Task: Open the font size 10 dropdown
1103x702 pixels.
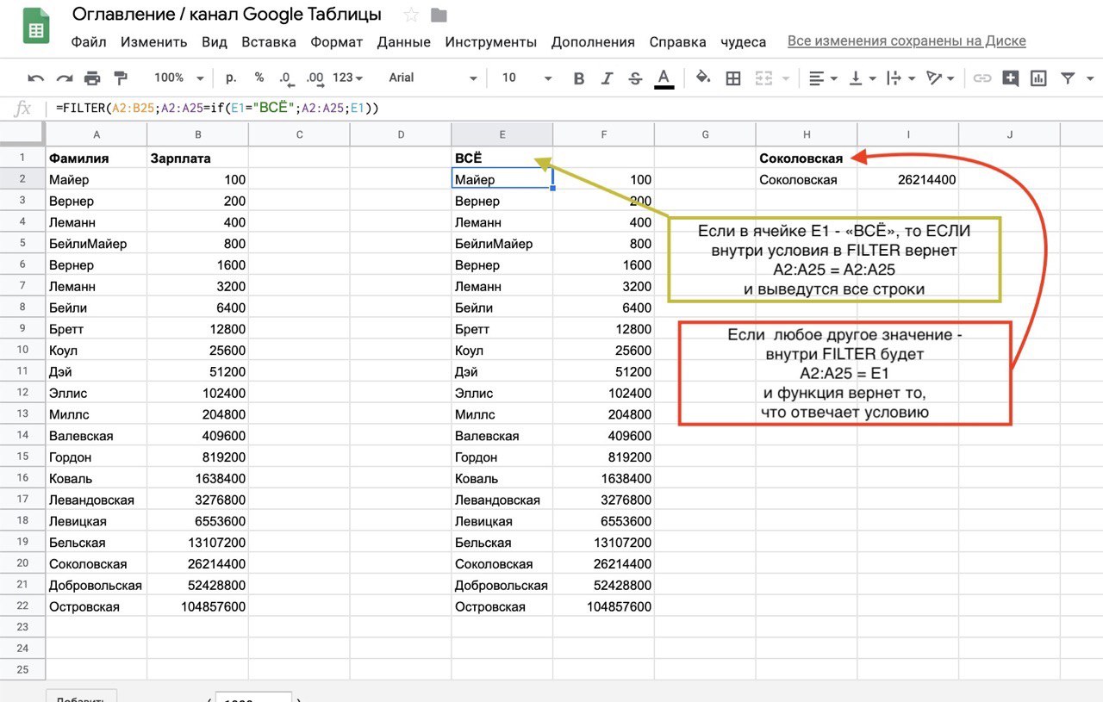Action: point(527,78)
